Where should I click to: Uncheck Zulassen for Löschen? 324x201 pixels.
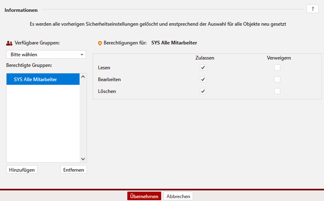point(203,91)
